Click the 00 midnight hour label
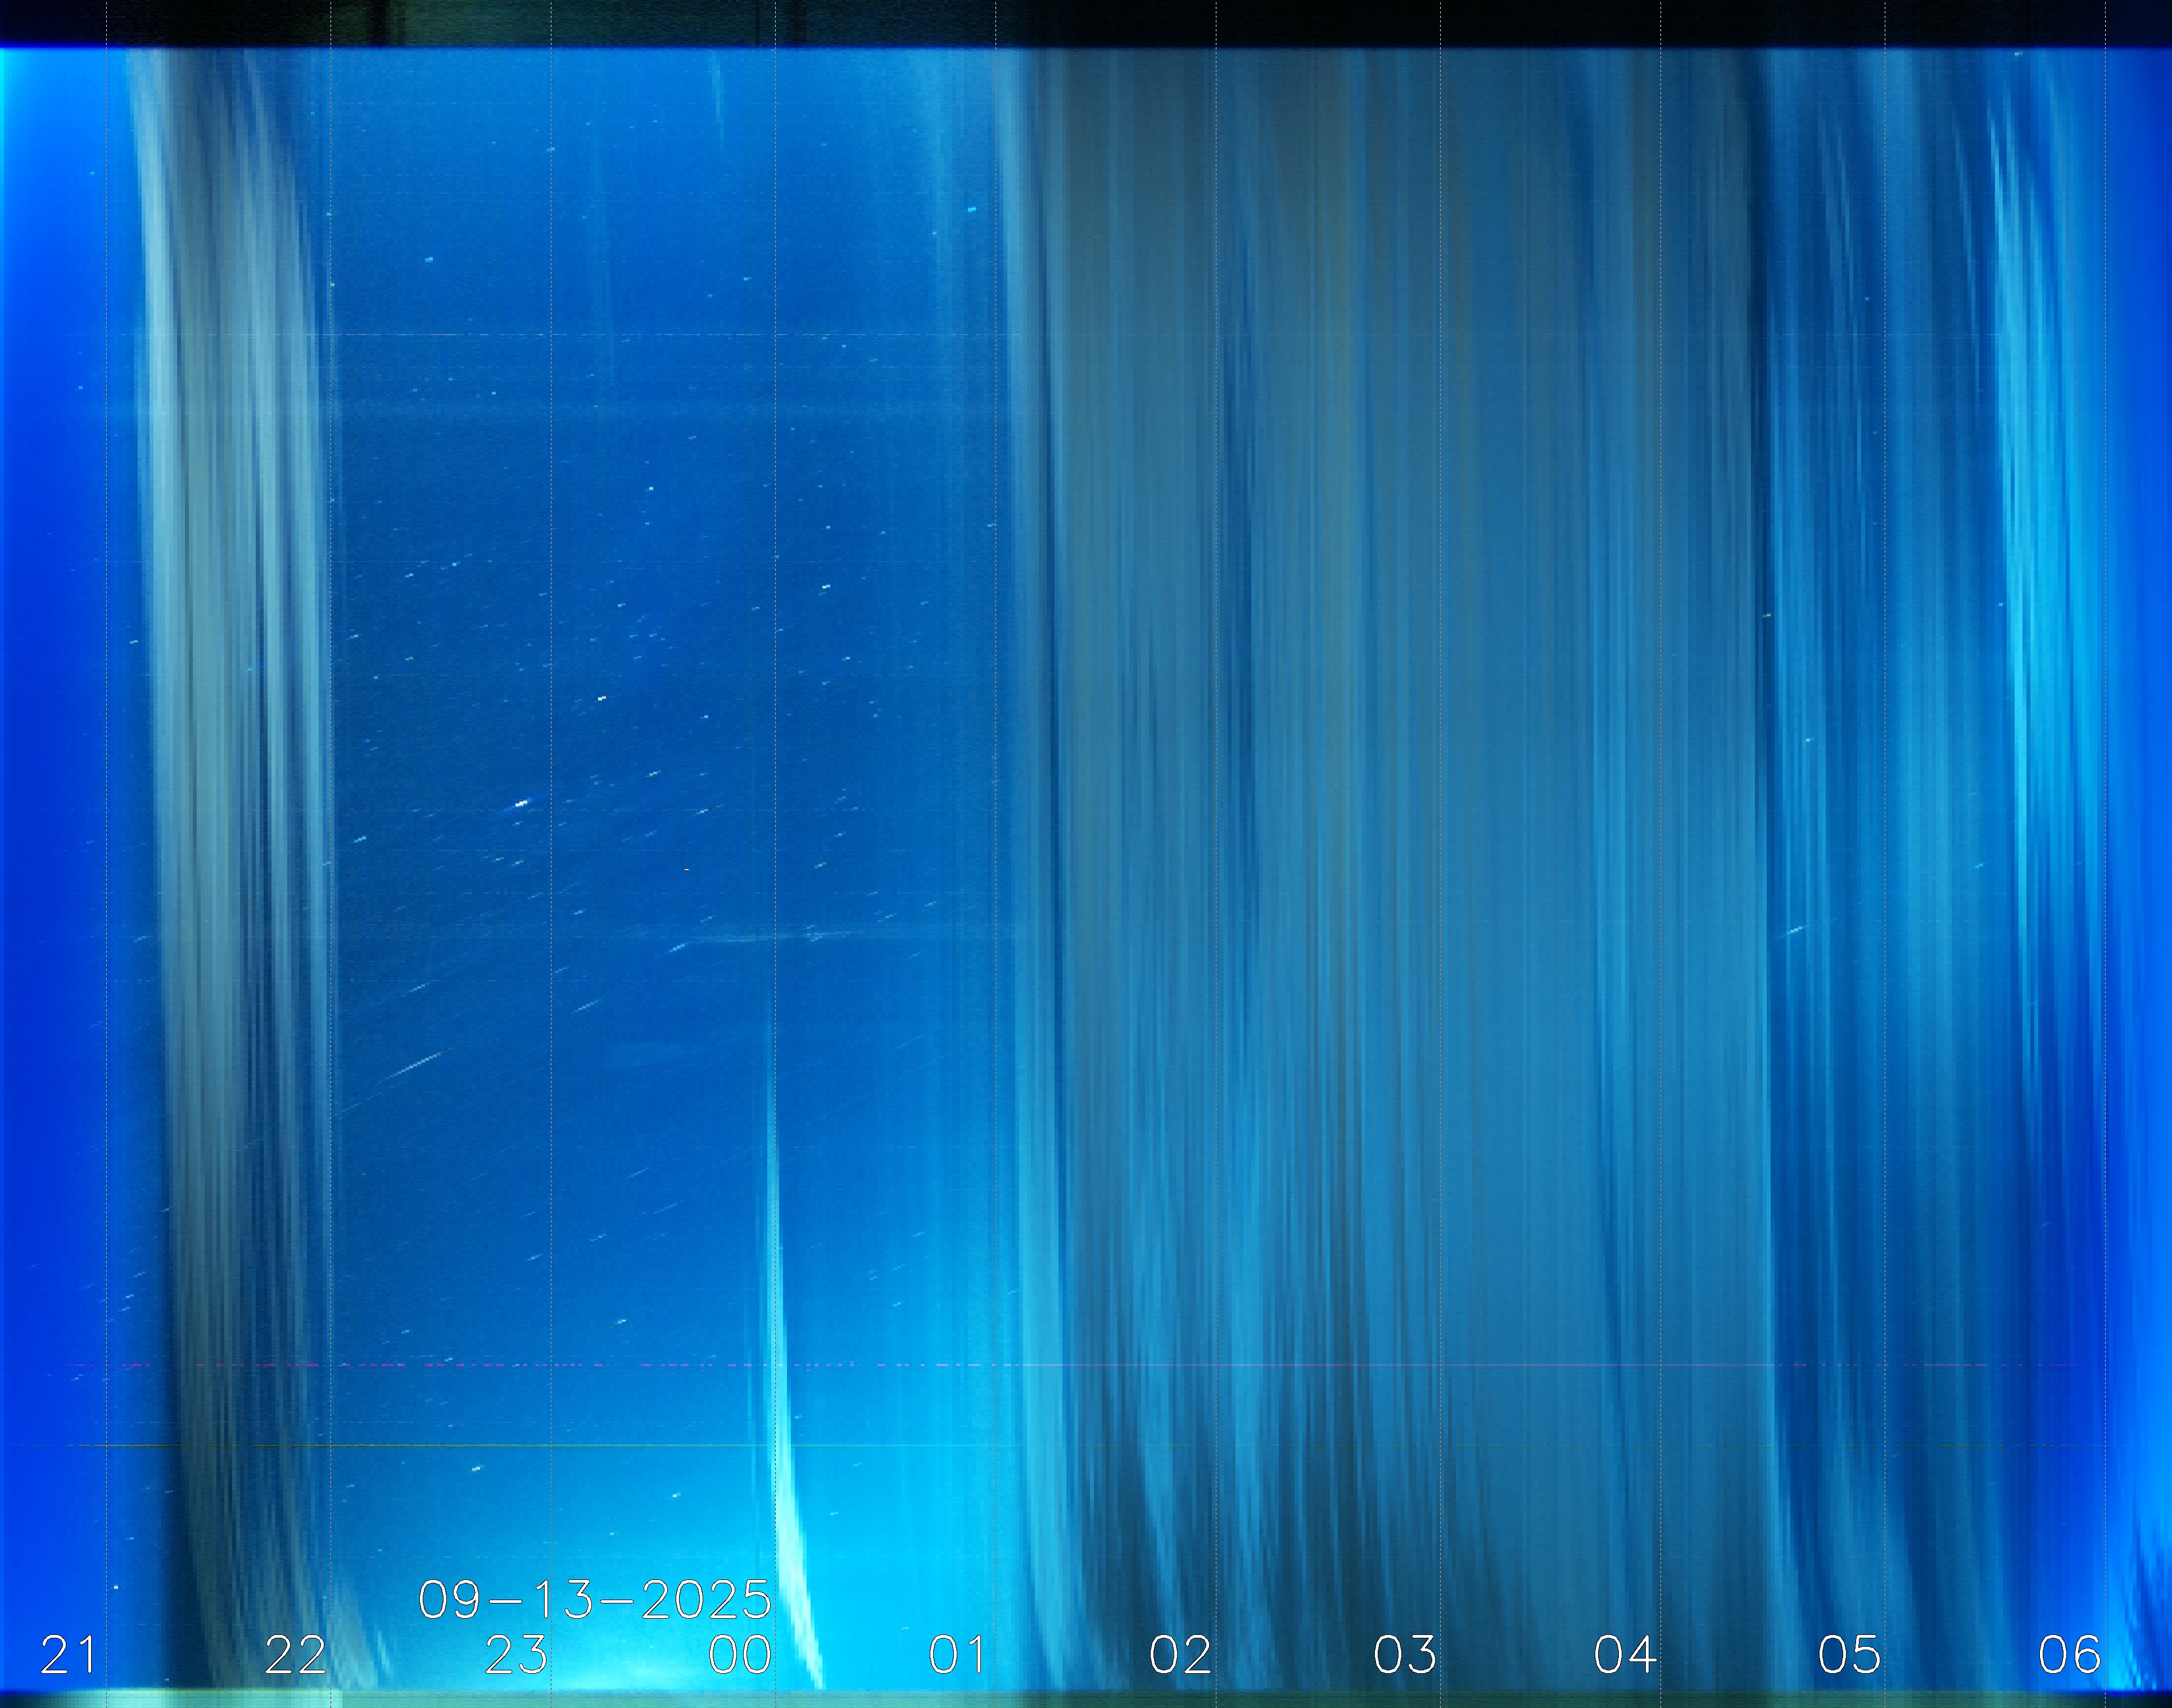The height and width of the screenshot is (1708, 2172). click(x=739, y=1655)
